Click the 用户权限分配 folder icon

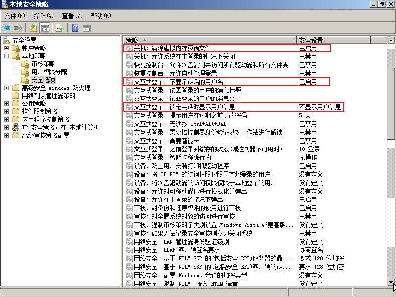[26, 72]
